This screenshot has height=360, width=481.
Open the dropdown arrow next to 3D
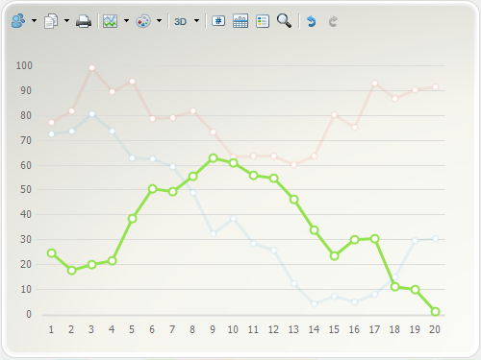point(196,21)
